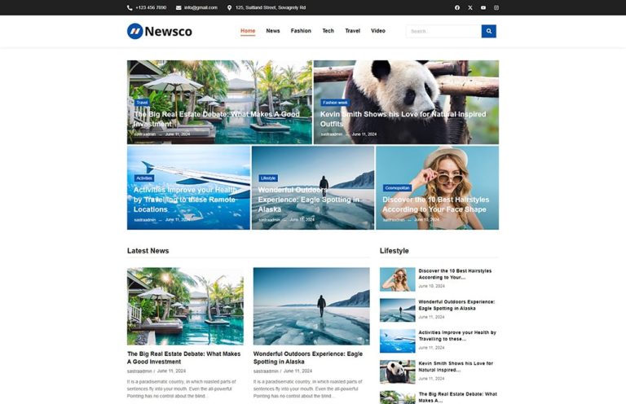The height and width of the screenshot is (404, 626).
Task: Open the X (Twitter) social icon
Action: coord(470,7)
